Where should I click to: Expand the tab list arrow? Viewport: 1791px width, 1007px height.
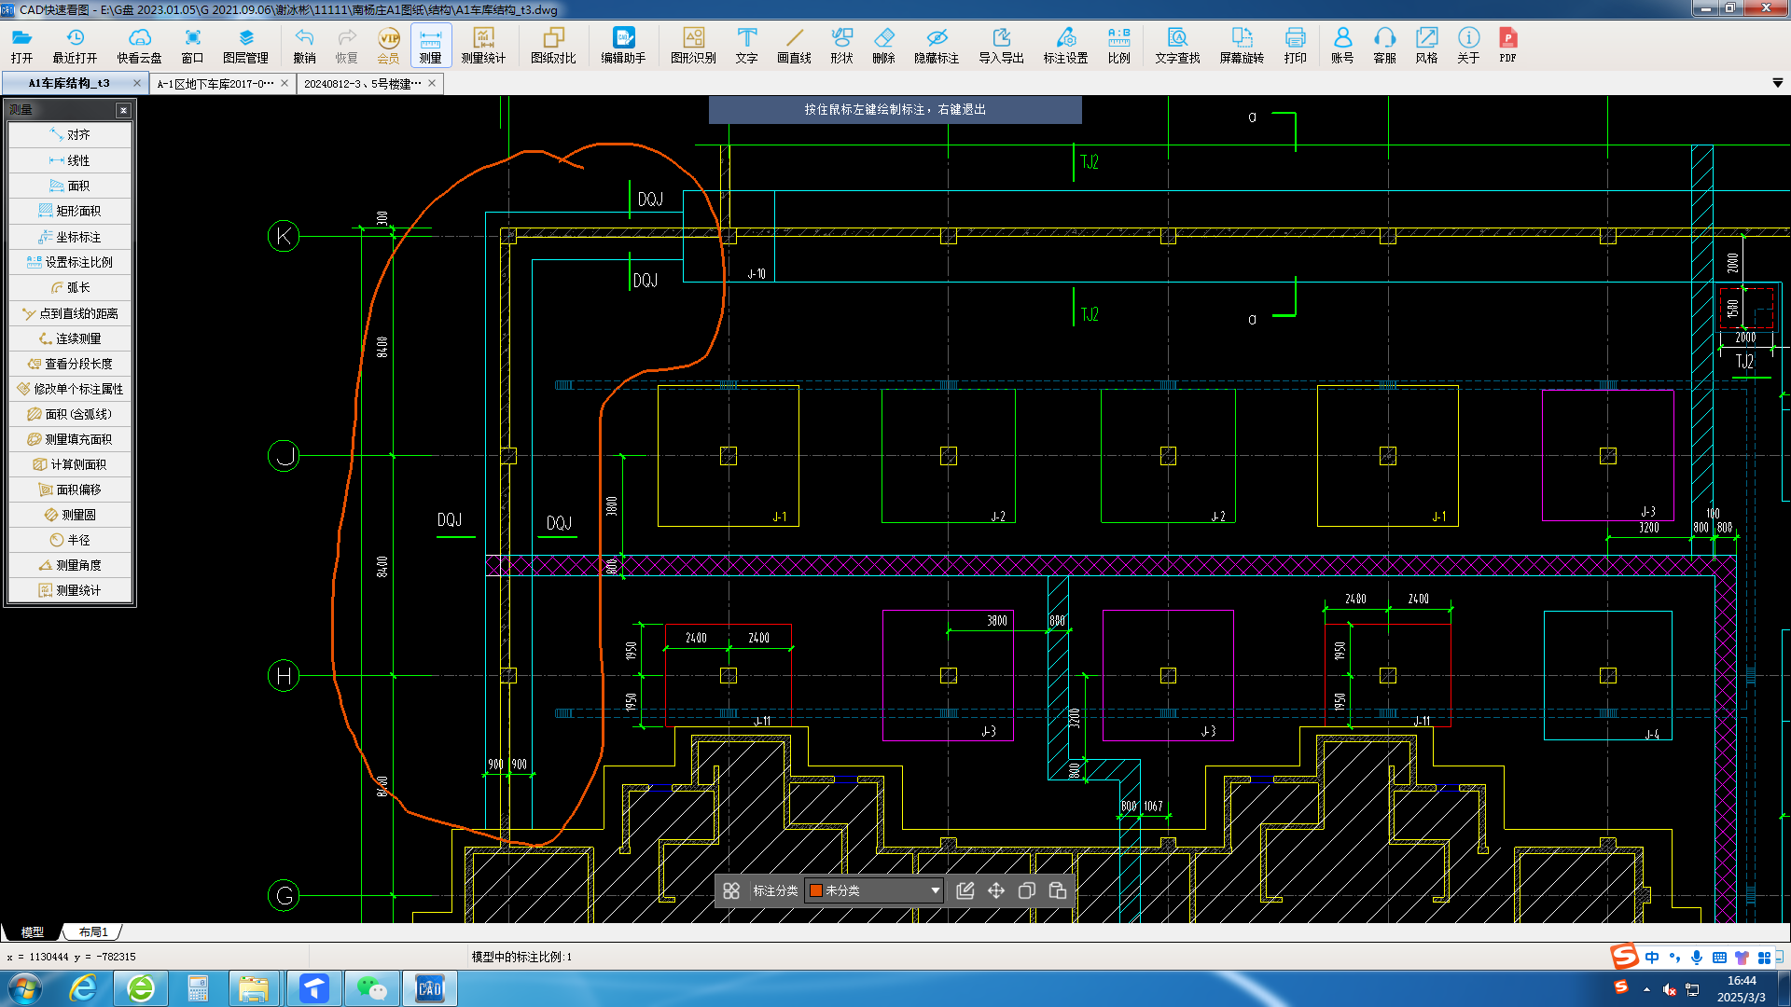[x=1777, y=83]
